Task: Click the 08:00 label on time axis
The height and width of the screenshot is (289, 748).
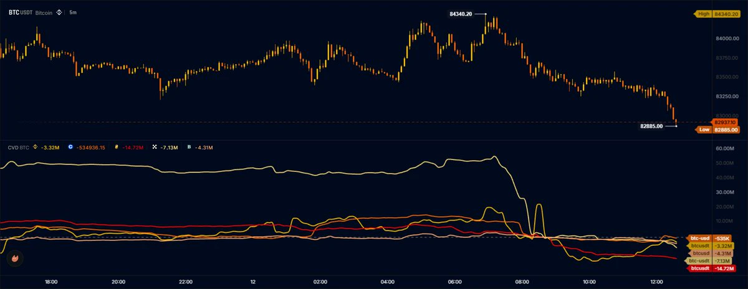Action: pyautogui.click(x=521, y=282)
